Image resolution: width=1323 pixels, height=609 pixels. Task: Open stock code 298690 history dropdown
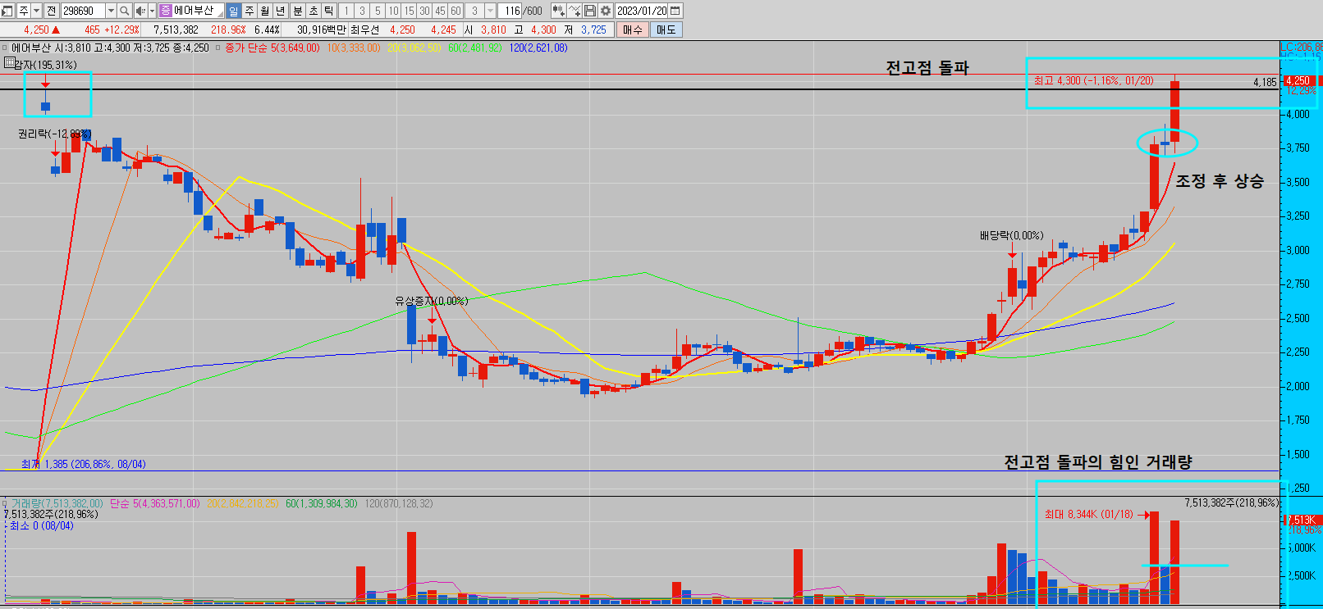[111, 11]
